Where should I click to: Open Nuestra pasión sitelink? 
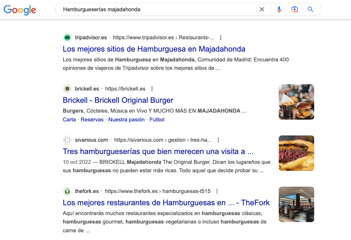click(127, 120)
